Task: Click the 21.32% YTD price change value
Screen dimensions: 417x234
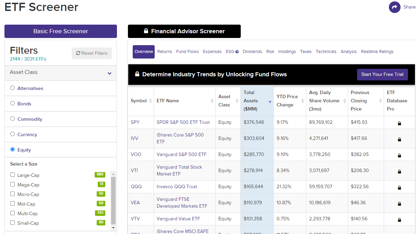Action: coord(284,186)
